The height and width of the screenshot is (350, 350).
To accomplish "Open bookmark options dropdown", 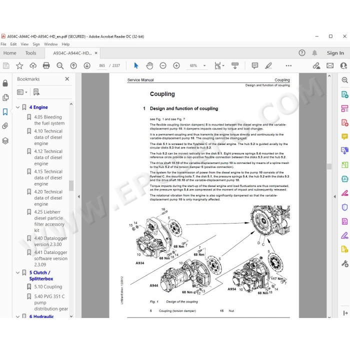I will [x=22, y=92].
